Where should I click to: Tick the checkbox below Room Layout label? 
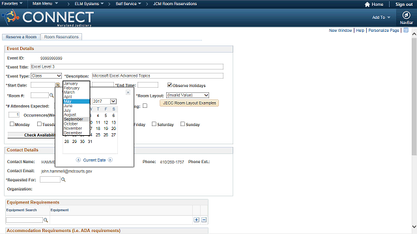145,105
